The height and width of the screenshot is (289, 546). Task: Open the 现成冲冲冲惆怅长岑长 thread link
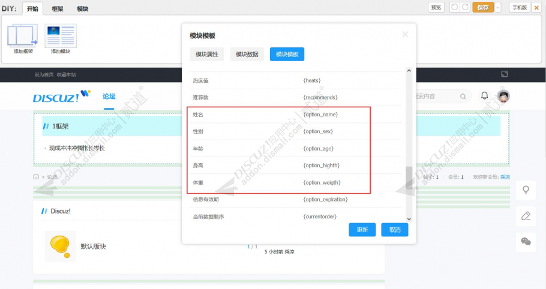pos(77,148)
